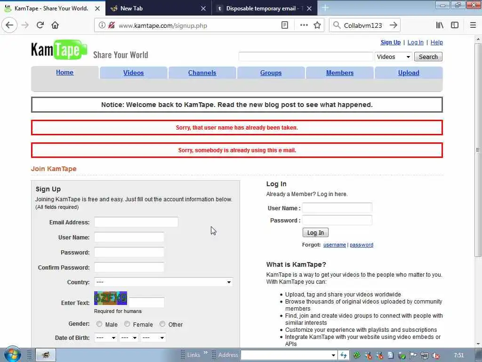482x362 pixels.
Task: Open the Library bookshelf icon
Action: 440,25
